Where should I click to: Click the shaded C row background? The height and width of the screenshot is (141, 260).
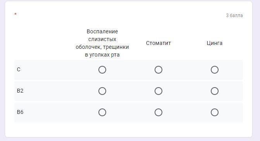click(x=129, y=70)
